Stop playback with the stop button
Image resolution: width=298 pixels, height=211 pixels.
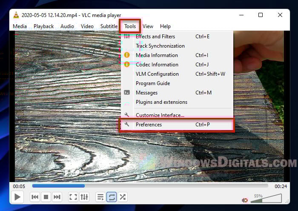point(46,197)
